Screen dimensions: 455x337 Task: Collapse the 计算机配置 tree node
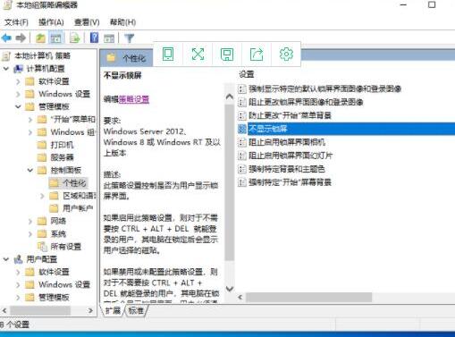click(x=6, y=69)
